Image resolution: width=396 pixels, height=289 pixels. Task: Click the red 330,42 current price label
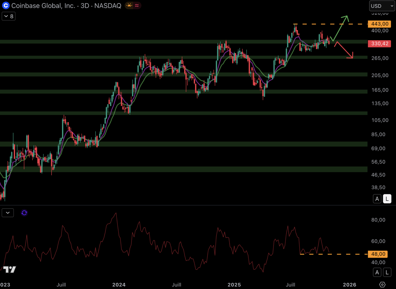379,44
